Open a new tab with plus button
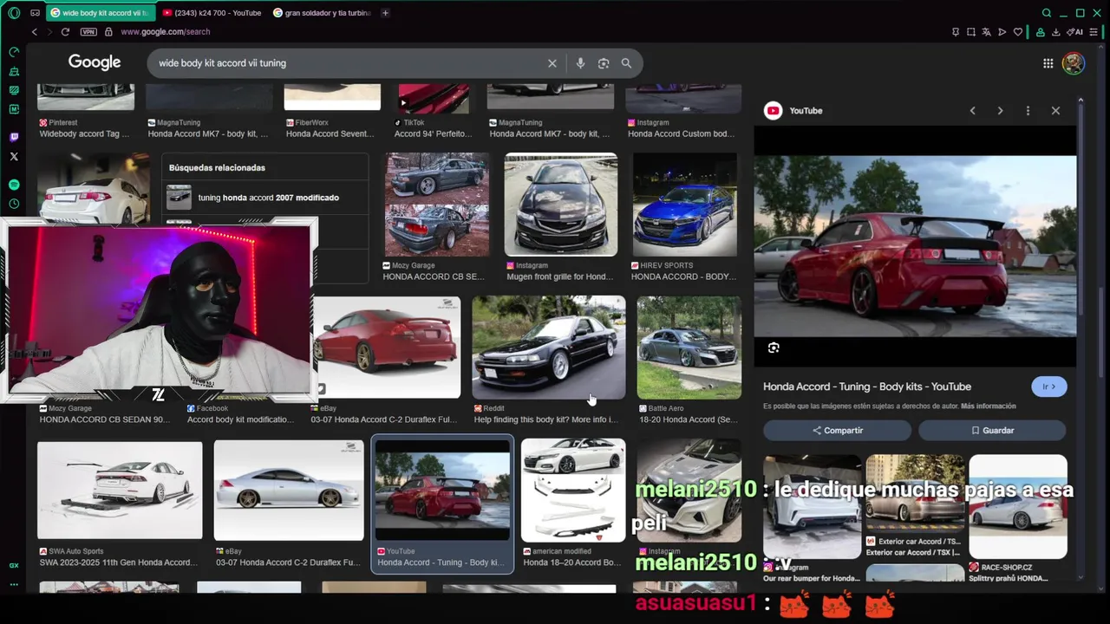 pos(385,13)
